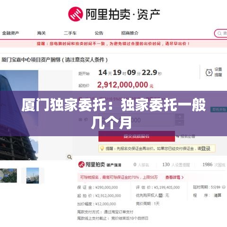Image resolution: width=227 pixels, height=227 pixels.
Task: Select the map thumbnail image
Action: pyautogui.click(x=9, y=175)
